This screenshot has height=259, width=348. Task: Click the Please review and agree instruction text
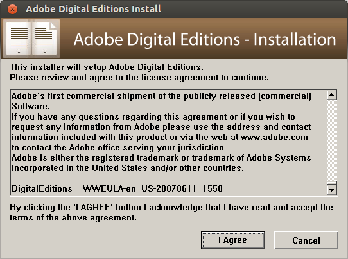point(139,78)
